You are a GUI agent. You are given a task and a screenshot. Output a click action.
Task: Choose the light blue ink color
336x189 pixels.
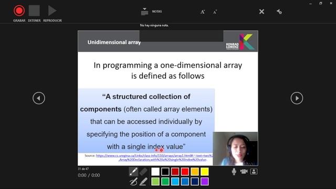[x=175, y=182]
